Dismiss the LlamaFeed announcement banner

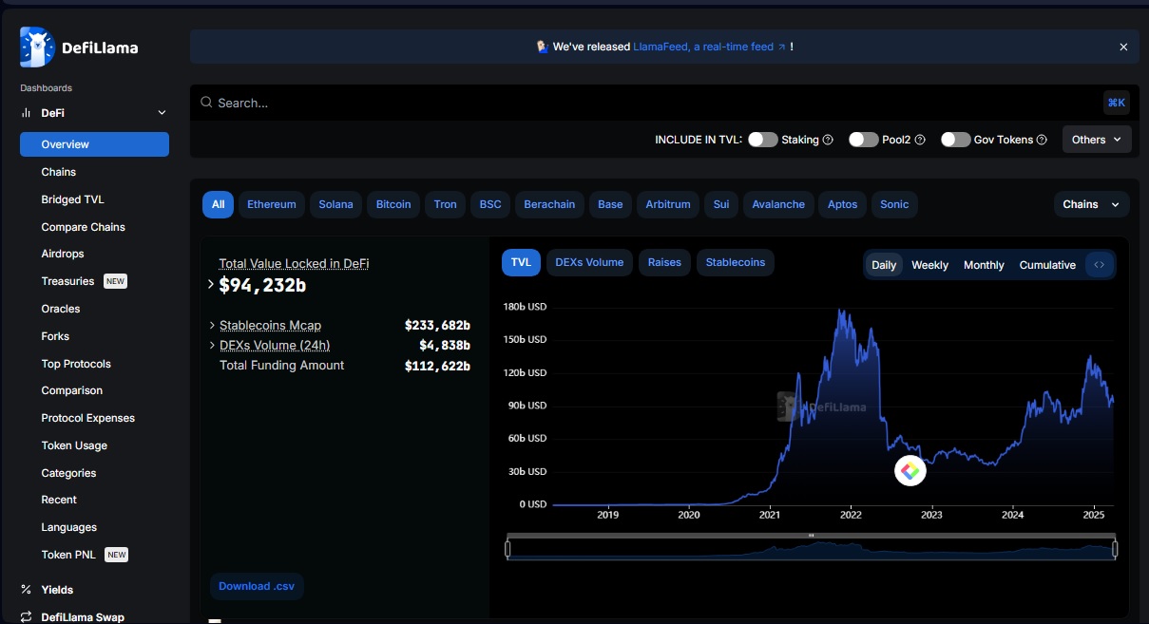(x=1123, y=47)
